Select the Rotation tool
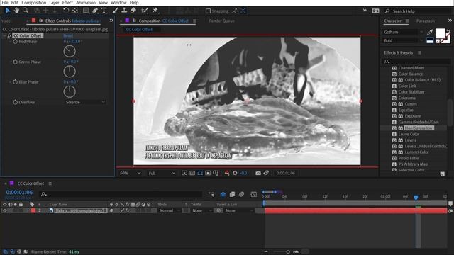Viewport: 454px width, 255px height. tap(66, 11)
